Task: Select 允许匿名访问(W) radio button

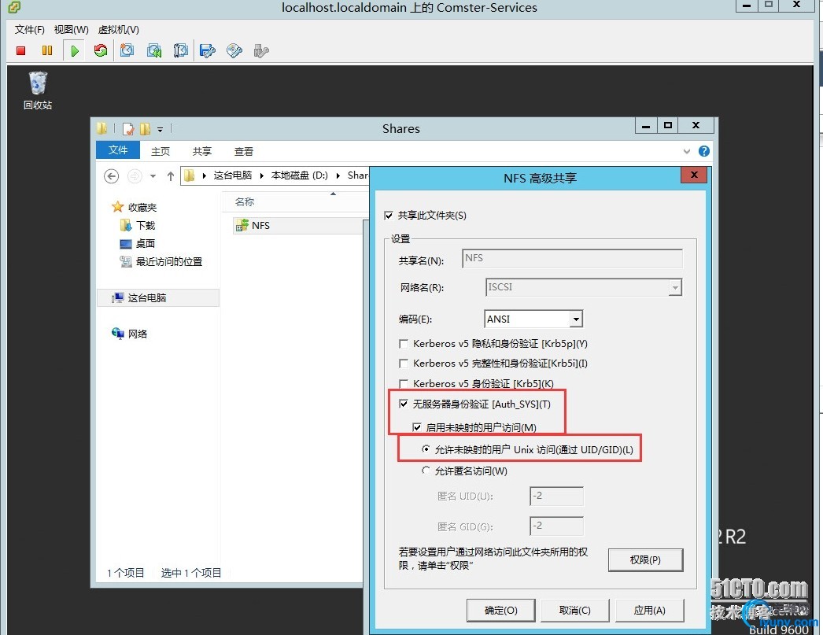Action: tap(426, 471)
